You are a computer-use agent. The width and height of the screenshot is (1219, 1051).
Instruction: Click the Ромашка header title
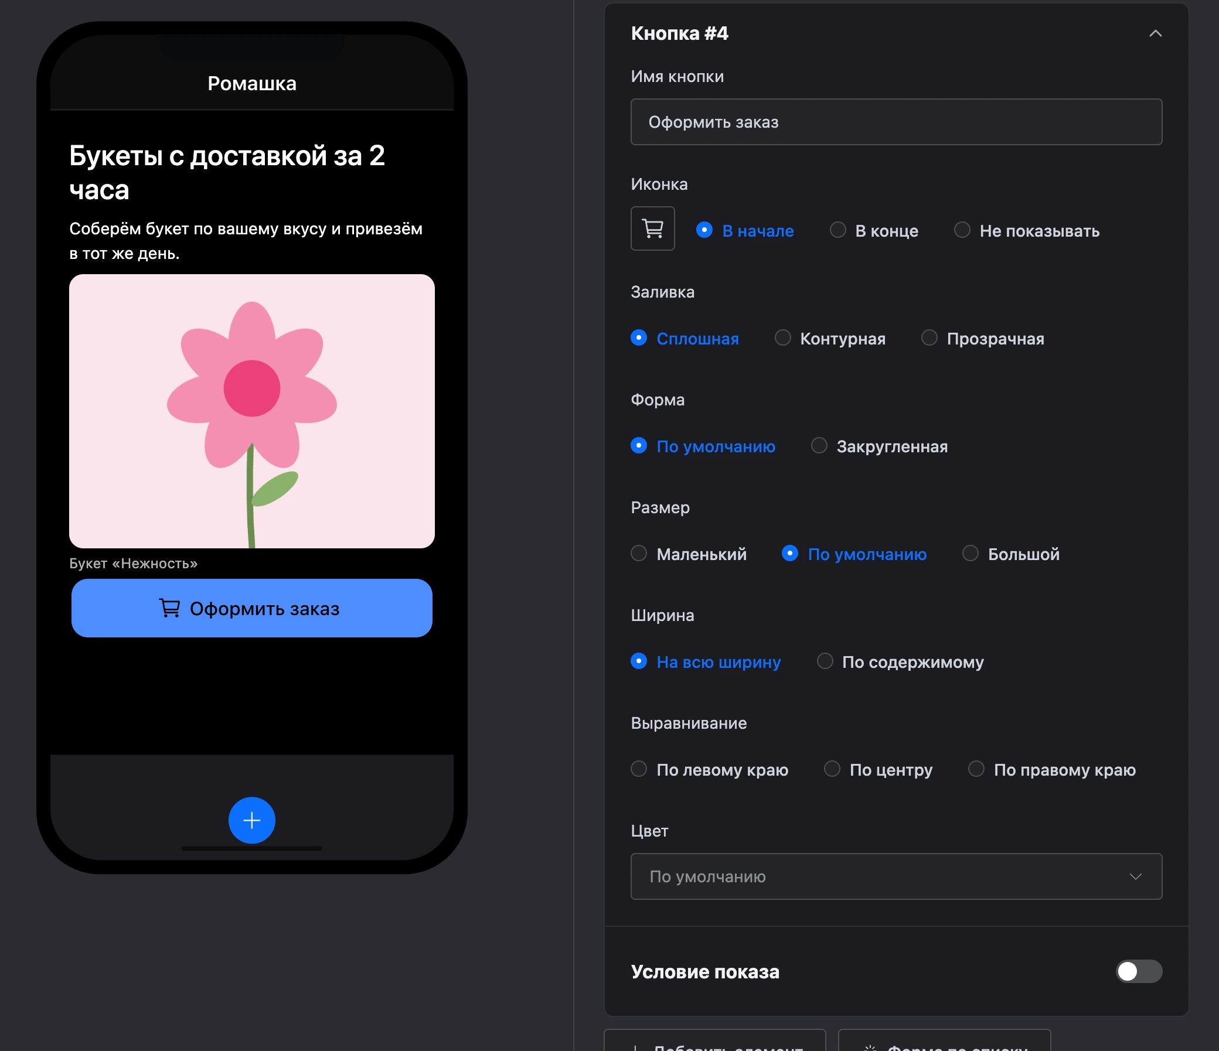[252, 84]
